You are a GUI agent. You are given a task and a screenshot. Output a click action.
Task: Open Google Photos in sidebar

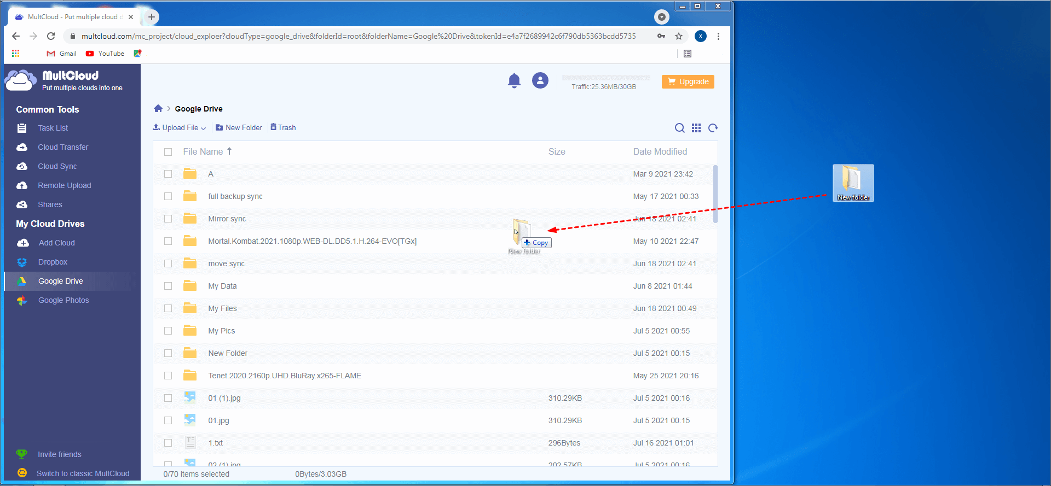pyautogui.click(x=63, y=301)
